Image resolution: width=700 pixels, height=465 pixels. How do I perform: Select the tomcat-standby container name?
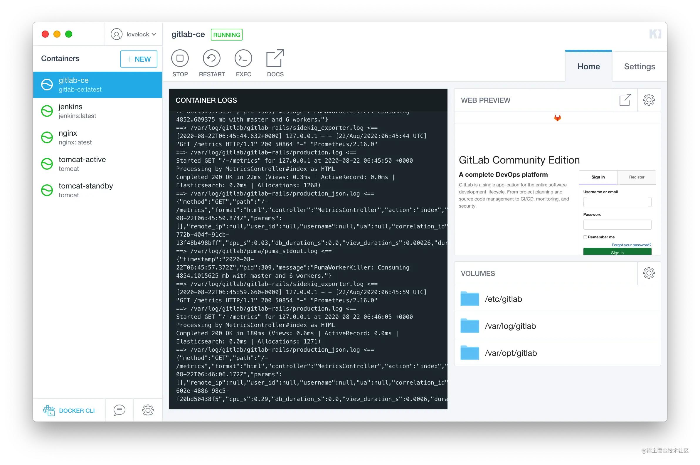click(86, 186)
